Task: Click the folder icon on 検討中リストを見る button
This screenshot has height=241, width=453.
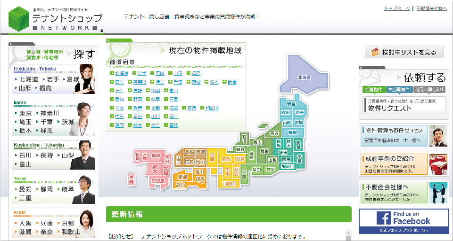Action: point(376,52)
